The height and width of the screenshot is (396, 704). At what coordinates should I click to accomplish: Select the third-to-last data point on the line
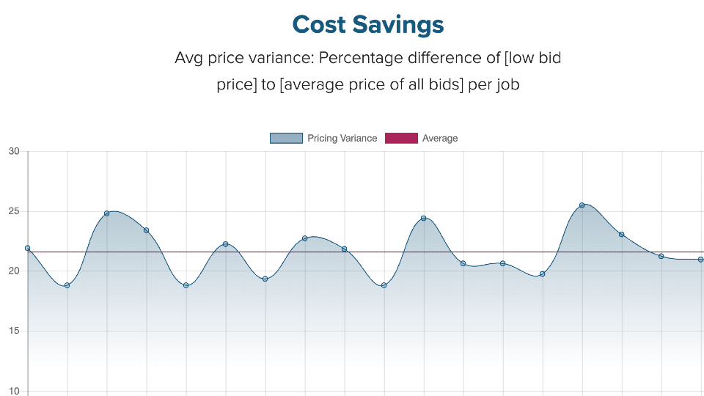point(622,235)
